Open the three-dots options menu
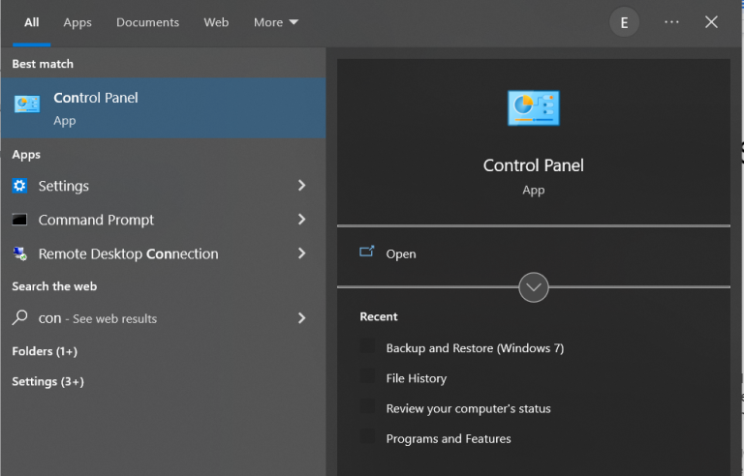Viewport: 744px width, 476px height. tap(671, 22)
